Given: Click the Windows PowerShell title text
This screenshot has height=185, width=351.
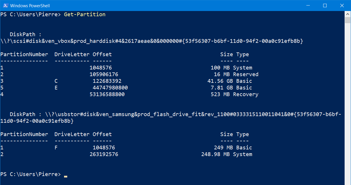Looking at the screenshot, I should pyautogui.click(x=30, y=6).
